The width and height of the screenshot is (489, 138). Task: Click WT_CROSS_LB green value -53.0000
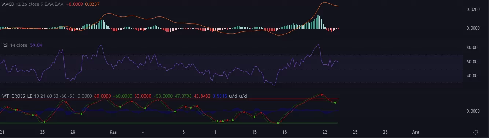click(163, 96)
